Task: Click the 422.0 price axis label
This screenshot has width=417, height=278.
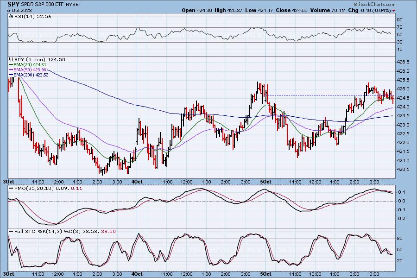Action: click(x=403, y=143)
